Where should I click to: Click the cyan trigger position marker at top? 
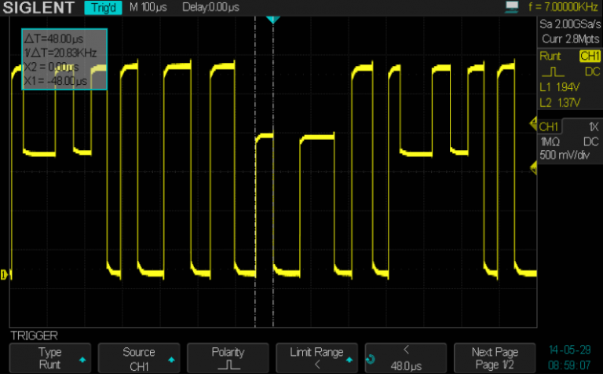(272, 19)
